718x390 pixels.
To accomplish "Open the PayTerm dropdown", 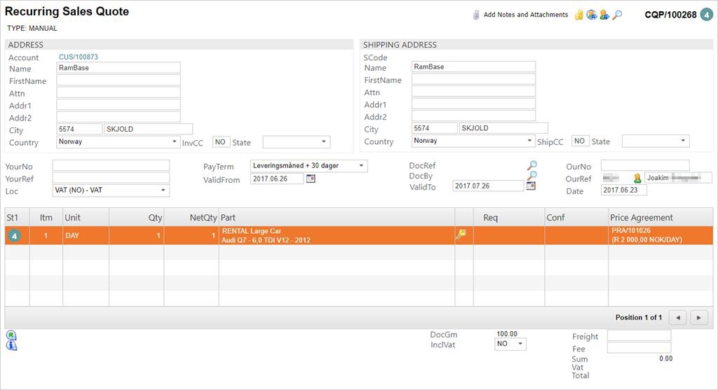I will click(x=361, y=166).
